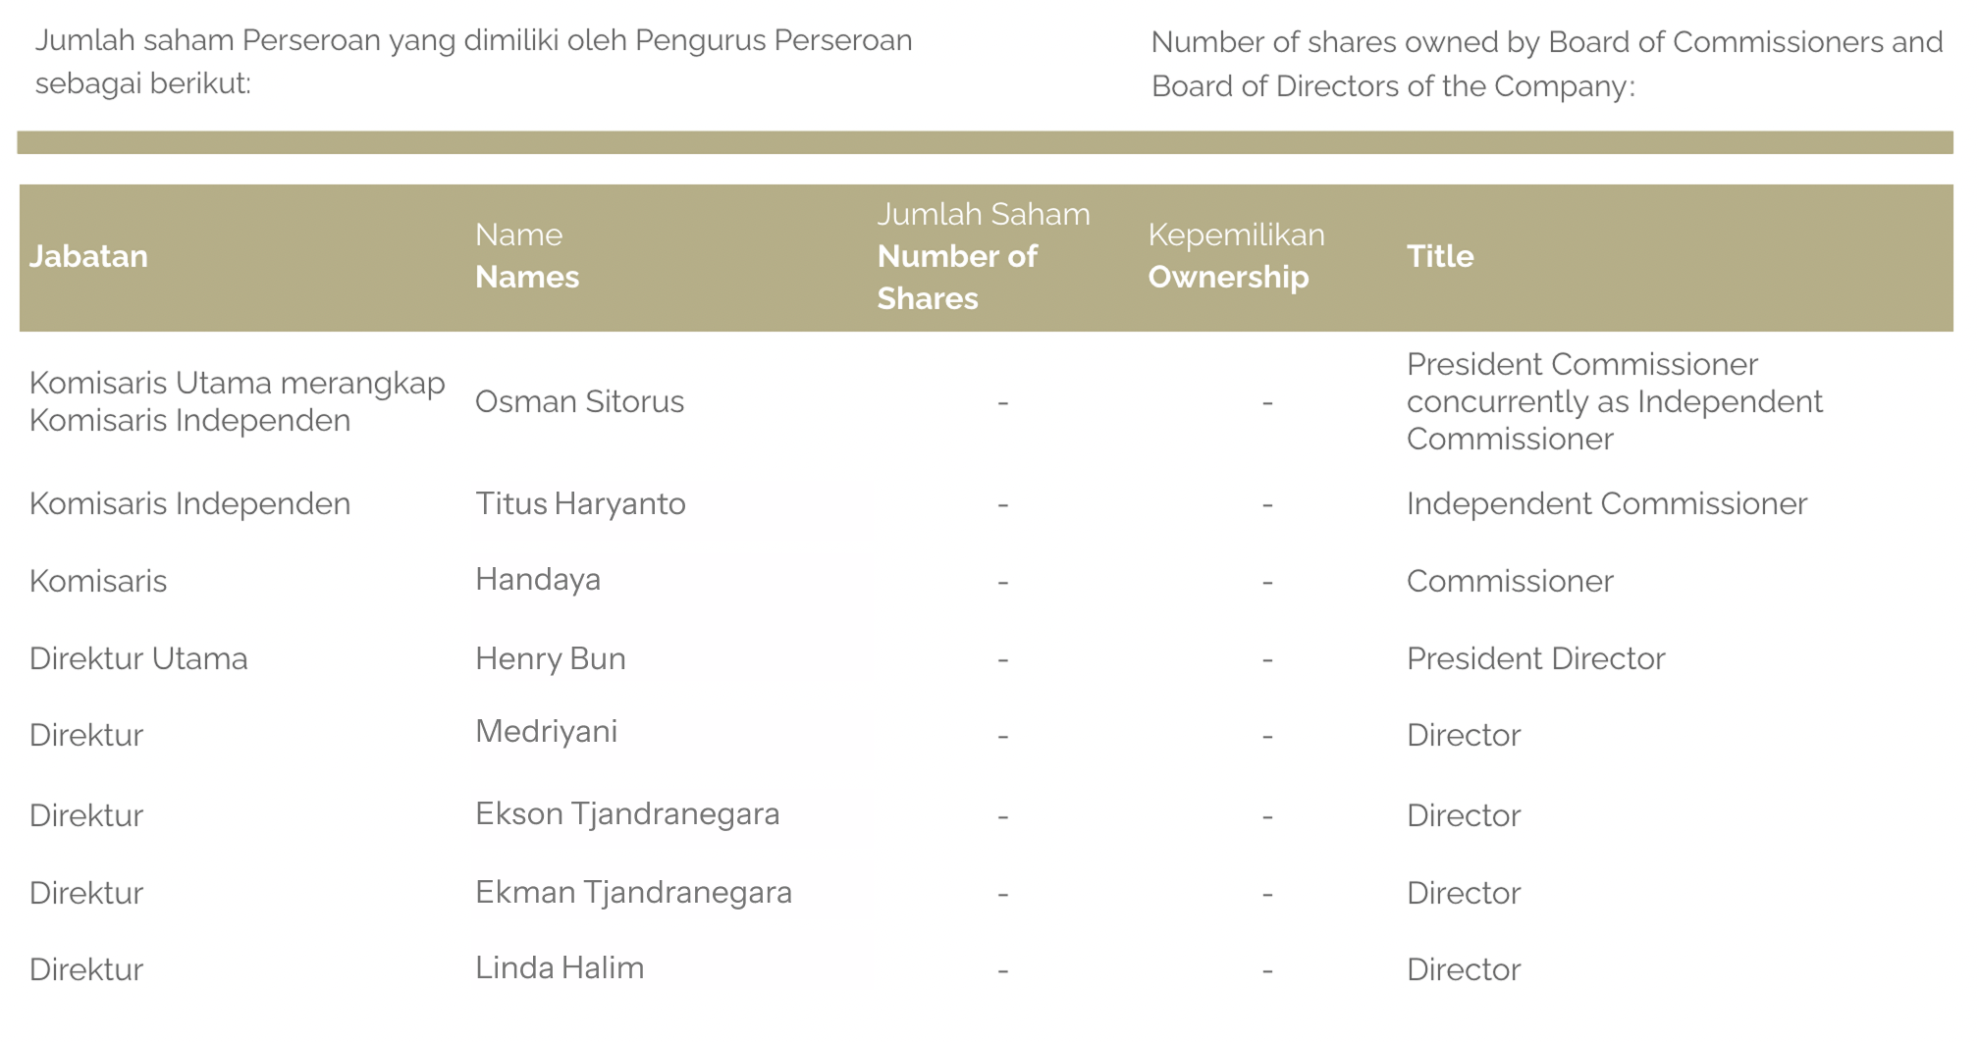This screenshot has width=1979, height=1042.
Task: Click the Independent Commissioner title cell
Action: click(x=1606, y=503)
